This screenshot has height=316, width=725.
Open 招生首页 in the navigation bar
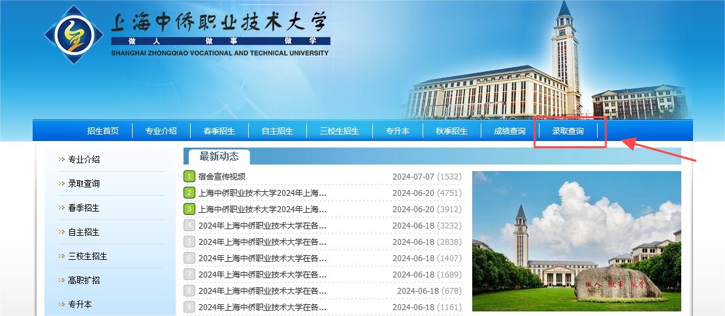pos(103,131)
